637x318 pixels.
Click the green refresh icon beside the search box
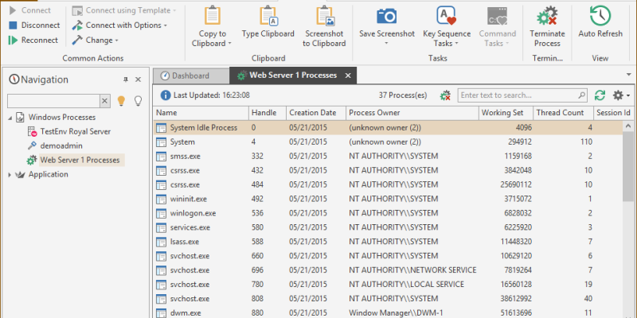600,95
